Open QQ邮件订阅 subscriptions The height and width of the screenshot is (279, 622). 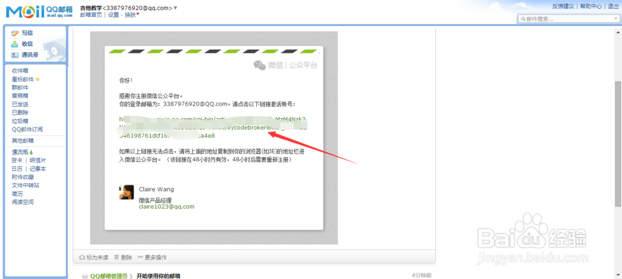27,129
